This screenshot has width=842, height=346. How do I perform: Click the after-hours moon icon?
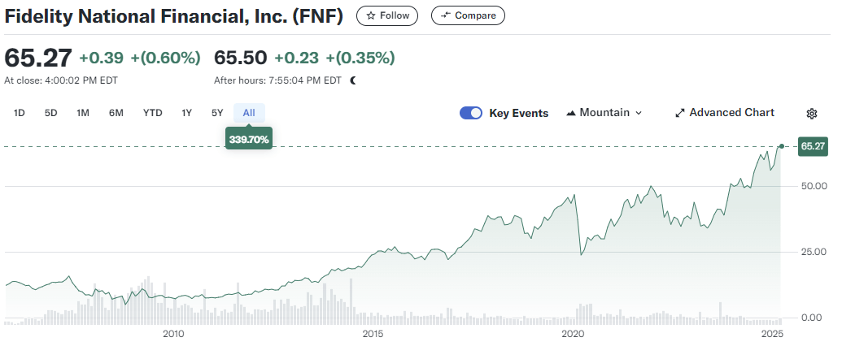click(353, 80)
